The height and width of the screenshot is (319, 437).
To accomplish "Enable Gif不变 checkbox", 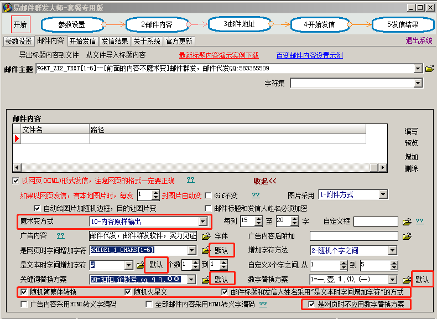I will pyautogui.click(x=208, y=195).
